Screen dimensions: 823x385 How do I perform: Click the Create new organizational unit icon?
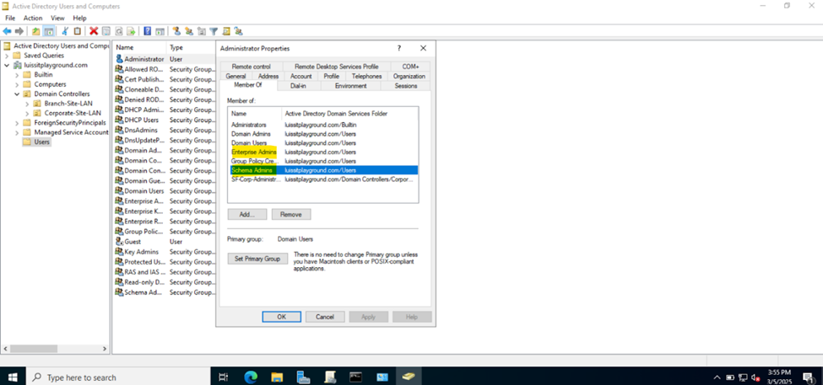click(x=202, y=31)
